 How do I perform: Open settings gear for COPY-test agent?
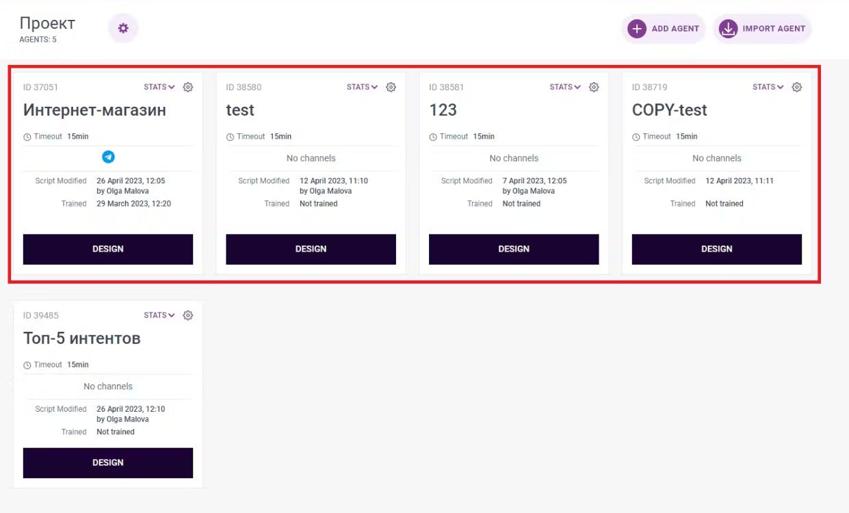(797, 87)
